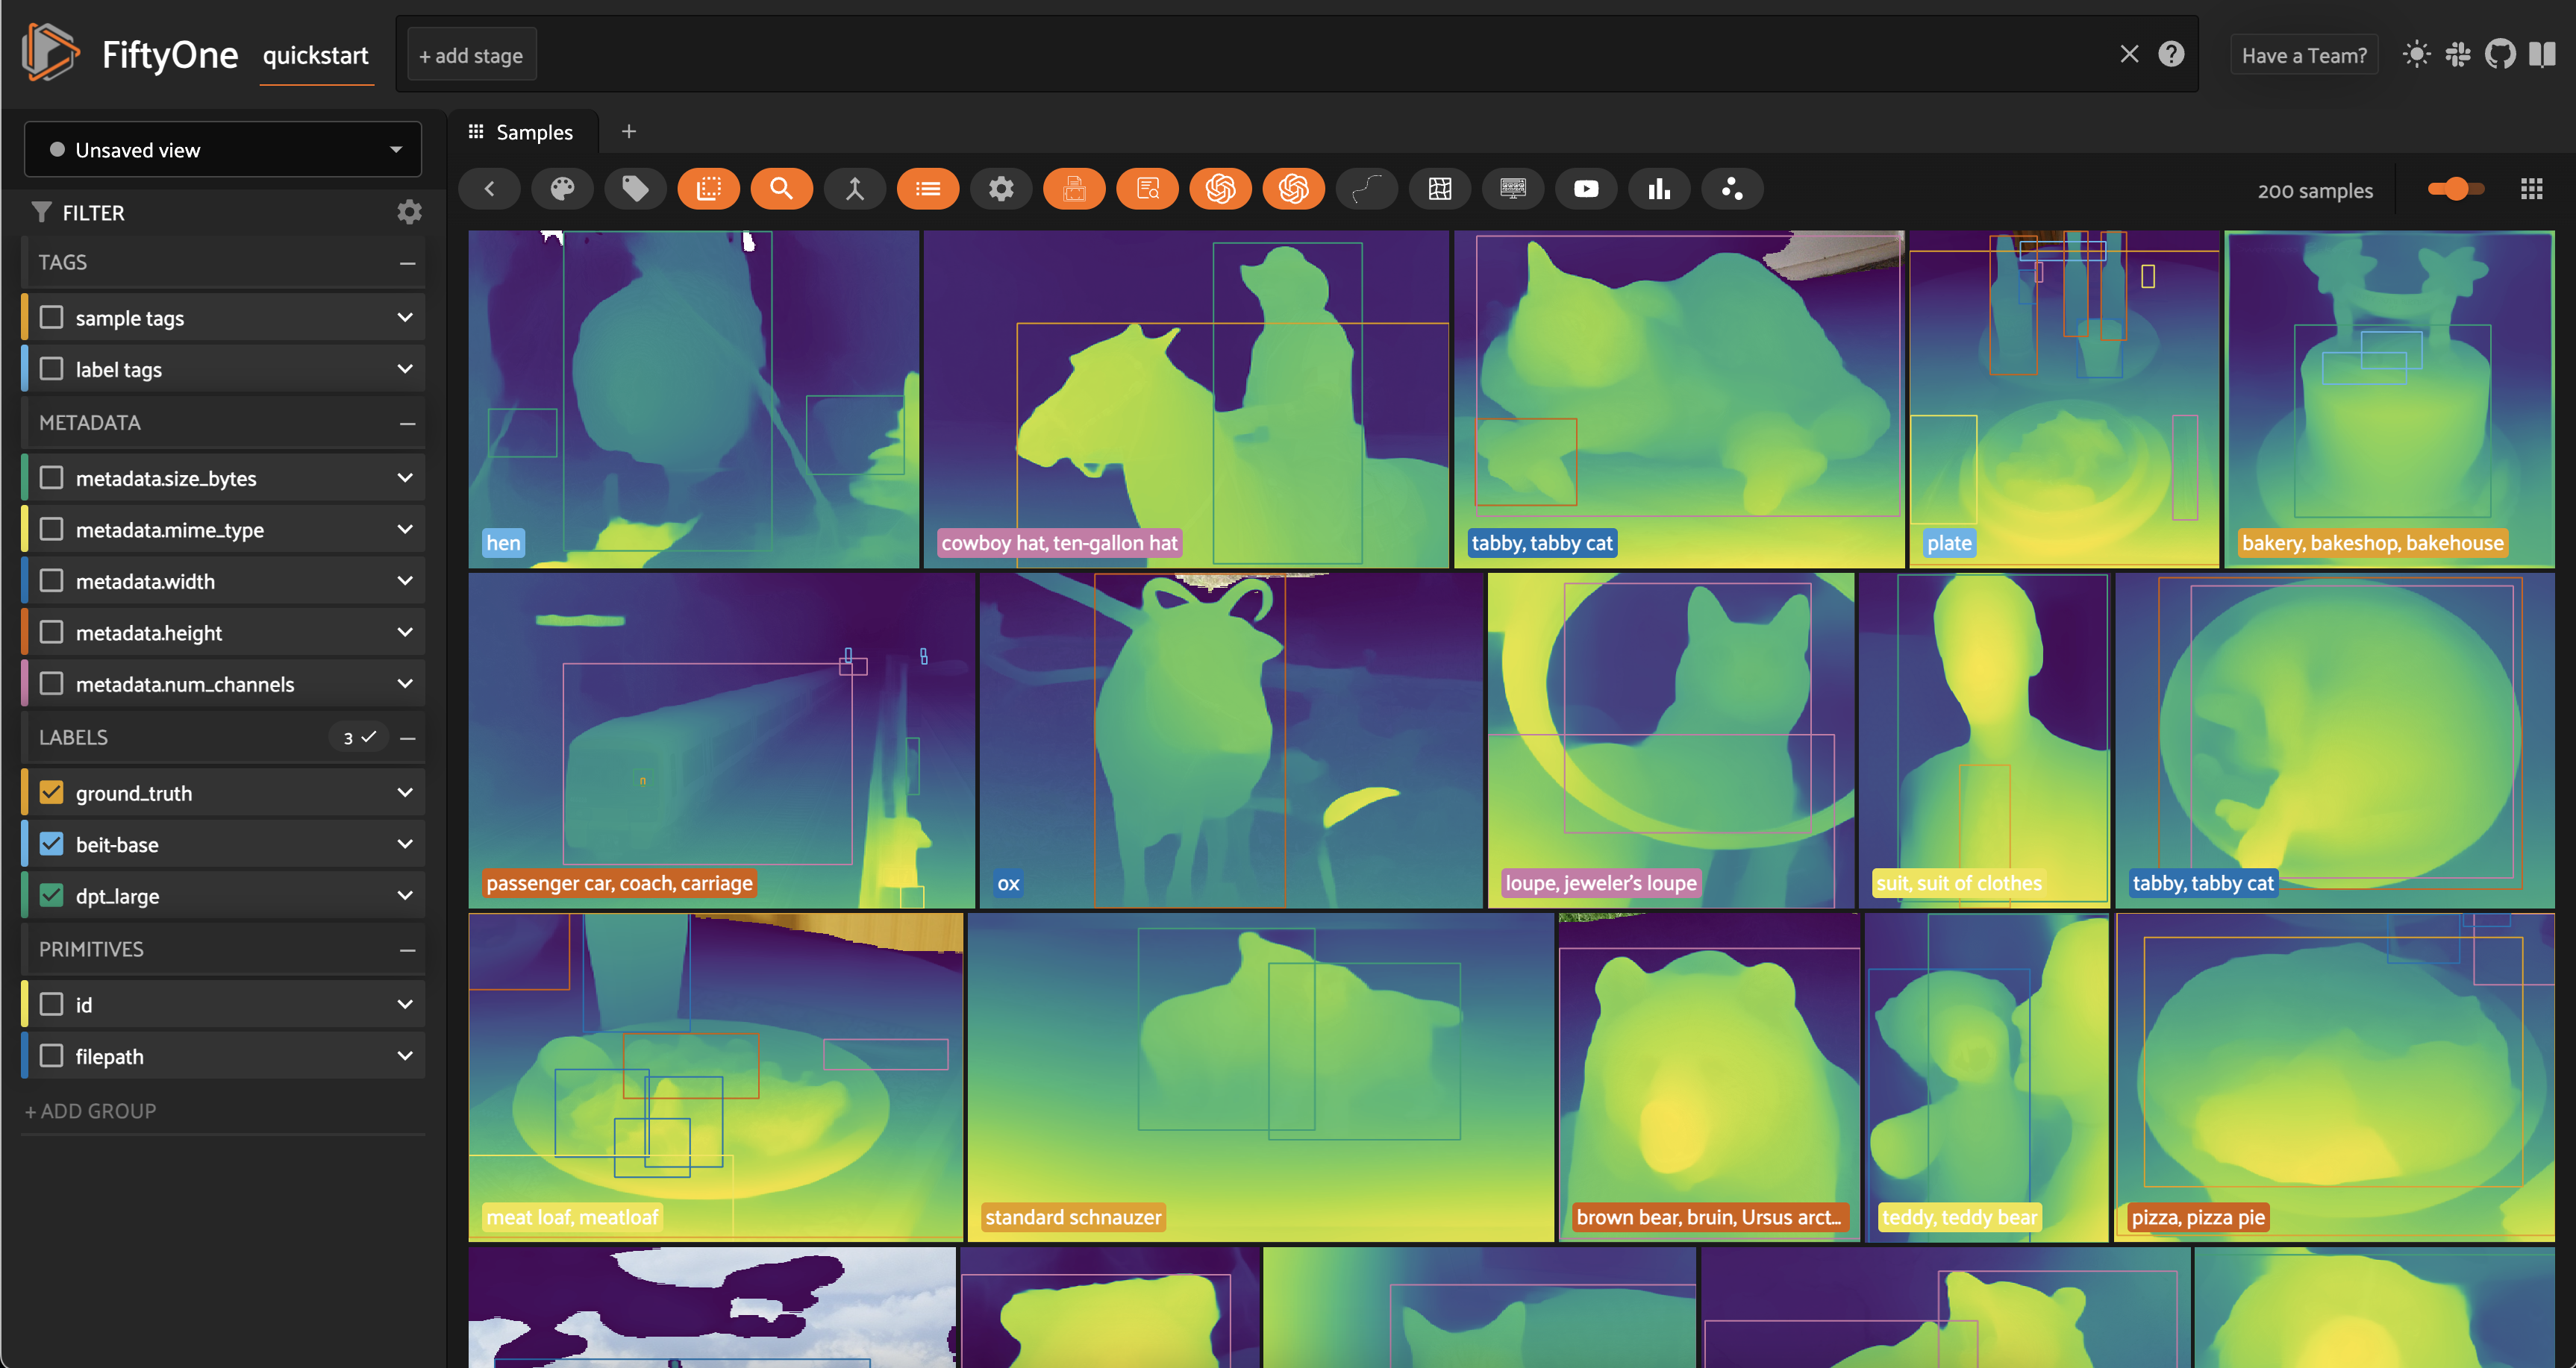The image size is (2576, 1368).
Task: Add a new panel tab with plus
Action: click(629, 131)
